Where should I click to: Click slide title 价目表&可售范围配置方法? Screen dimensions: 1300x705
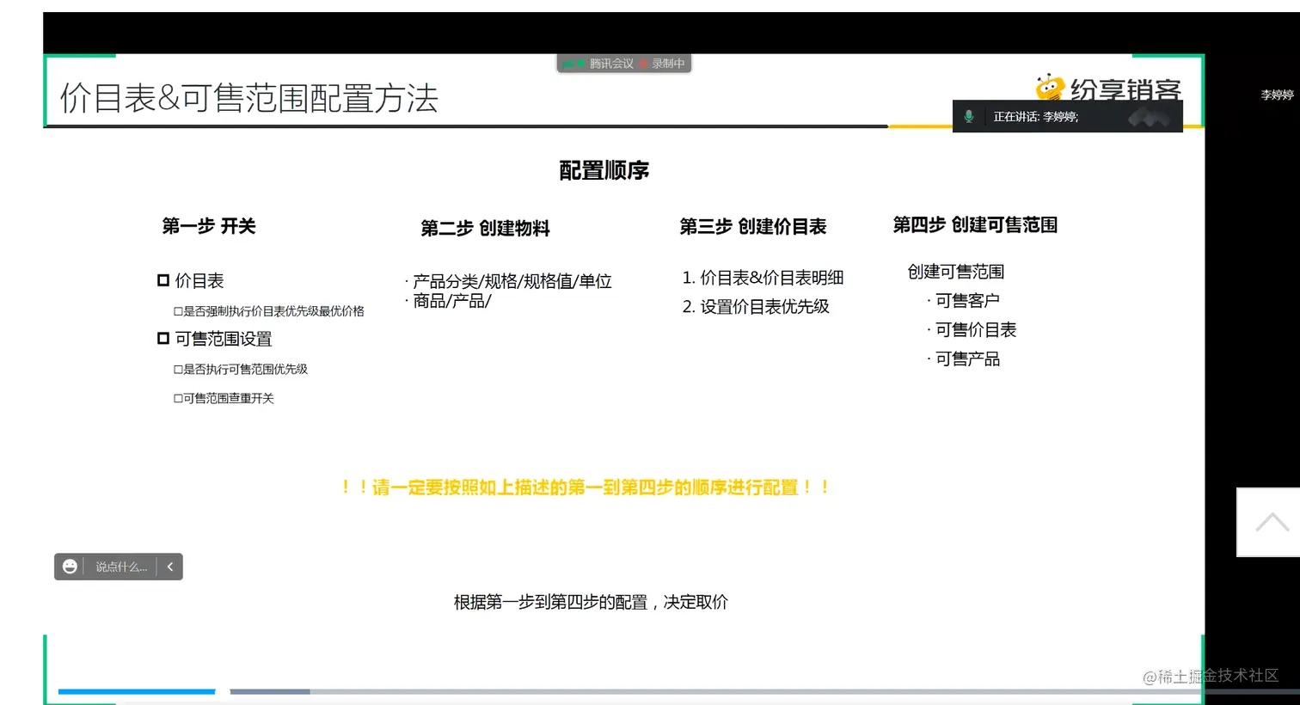tap(249, 98)
